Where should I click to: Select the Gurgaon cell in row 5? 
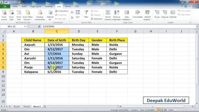click(x=117, y=54)
